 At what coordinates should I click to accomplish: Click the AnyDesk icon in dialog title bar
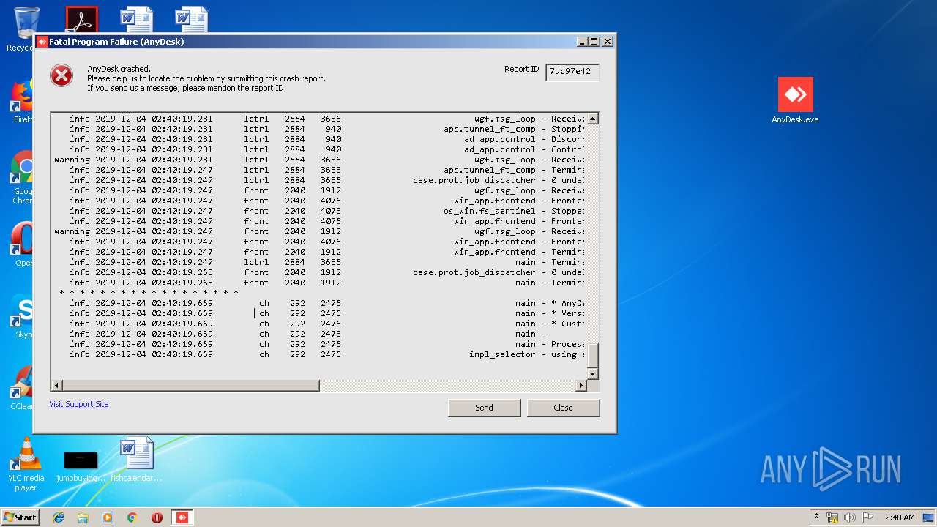(x=42, y=42)
